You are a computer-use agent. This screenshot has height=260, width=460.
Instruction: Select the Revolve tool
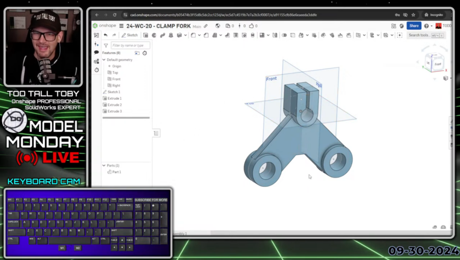[154, 35]
